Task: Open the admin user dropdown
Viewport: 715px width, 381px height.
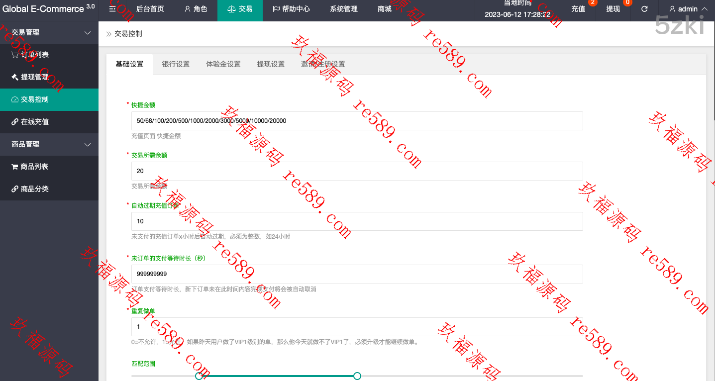Action: [688, 9]
